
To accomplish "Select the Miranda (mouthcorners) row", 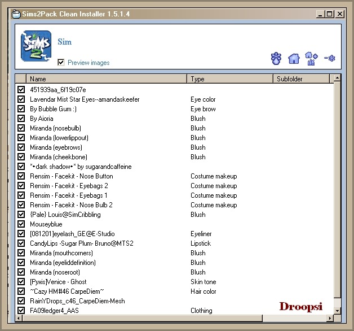I will pos(174,253).
